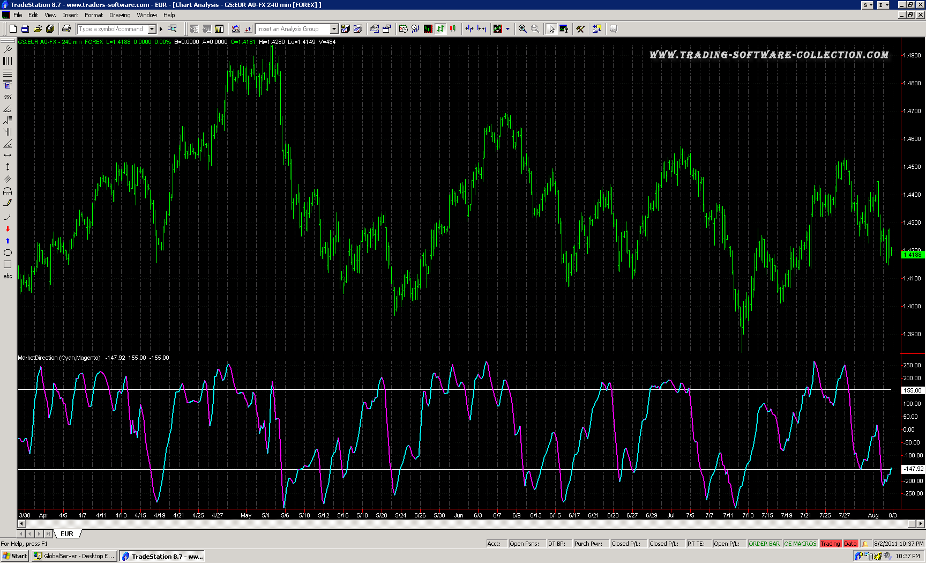Choose the horizontal double-arrow drawing tool
Screen dimensions: 926x563
click(8, 155)
